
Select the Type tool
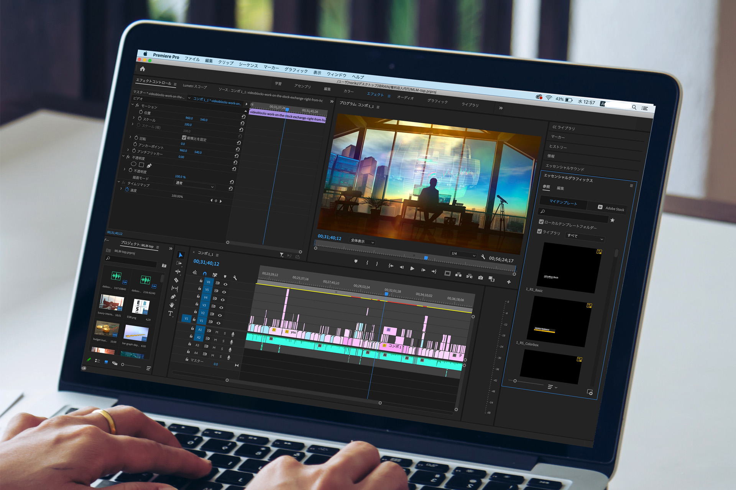170,314
